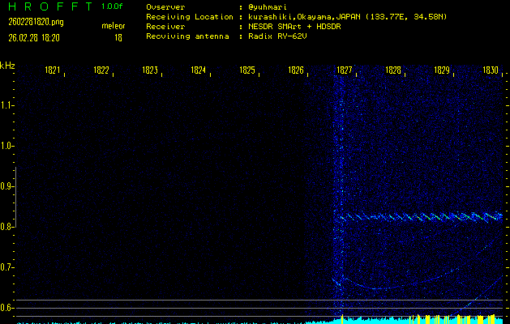The width and height of the screenshot is (510, 324).
Task: Click the 1.0.0f version label
Action: [x=114, y=6]
